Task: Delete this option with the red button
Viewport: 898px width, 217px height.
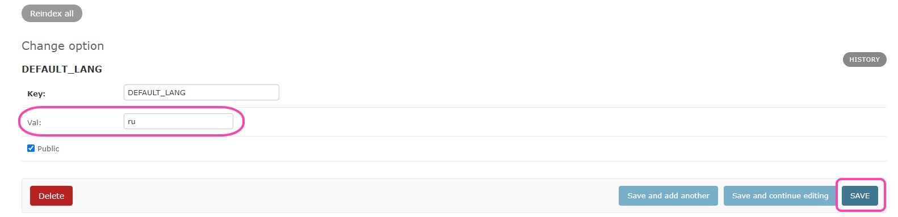Action: coord(51,195)
